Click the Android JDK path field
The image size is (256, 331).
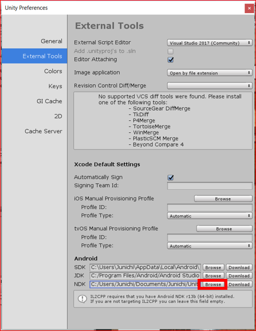[145, 275]
